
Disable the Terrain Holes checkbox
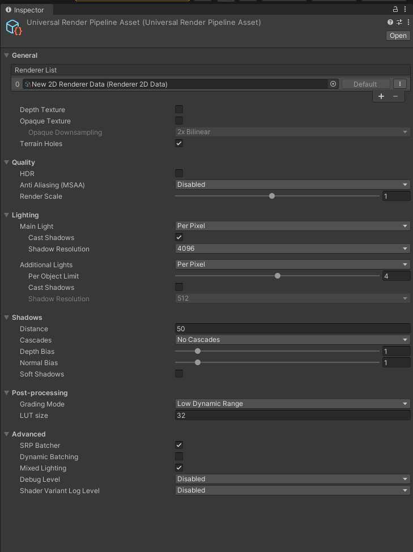pyautogui.click(x=179, y=143)
